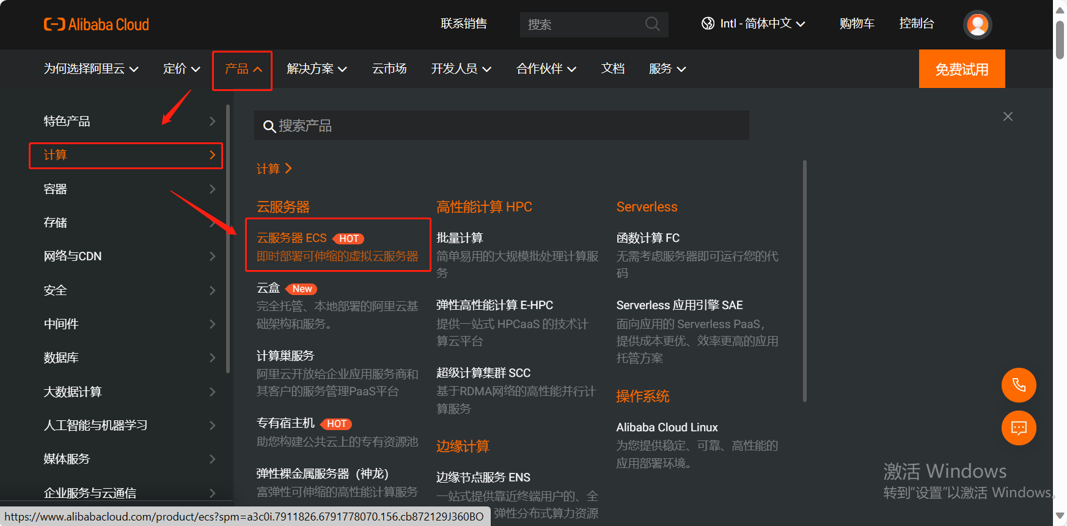Click the top 搜索 input field
This screenshot has height=526, width=1067.
point(594,24)
